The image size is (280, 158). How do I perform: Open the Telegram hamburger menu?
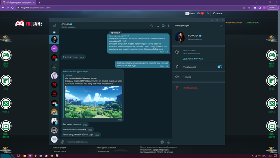pos(54,25)
